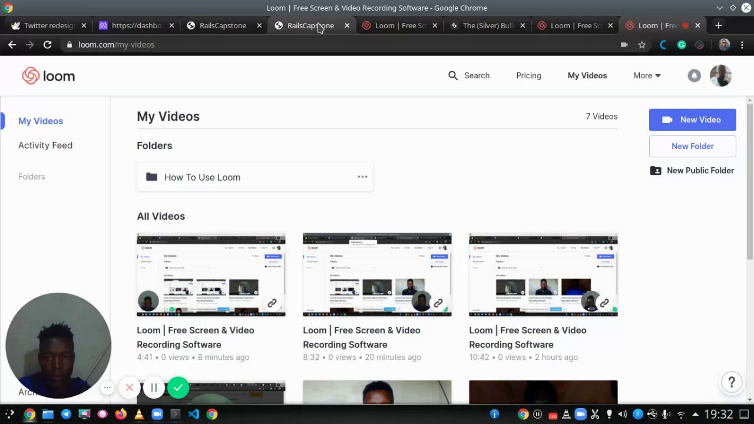Open the Chrome three-dot menu
The image size is (754, 424).
[742, 45]
